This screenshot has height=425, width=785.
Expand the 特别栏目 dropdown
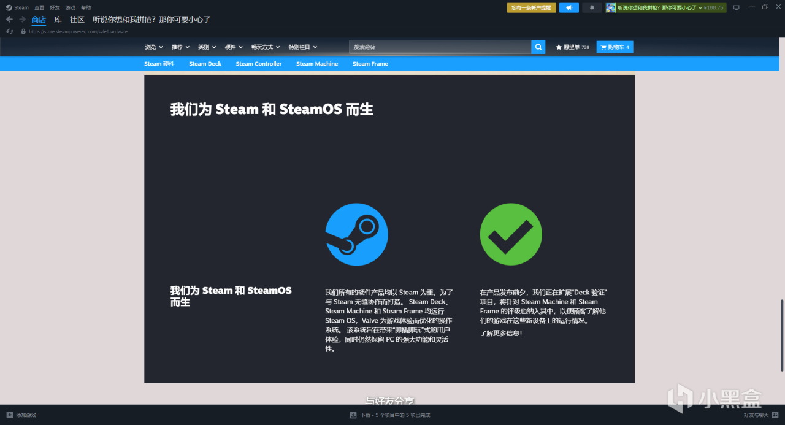[303, 47]
